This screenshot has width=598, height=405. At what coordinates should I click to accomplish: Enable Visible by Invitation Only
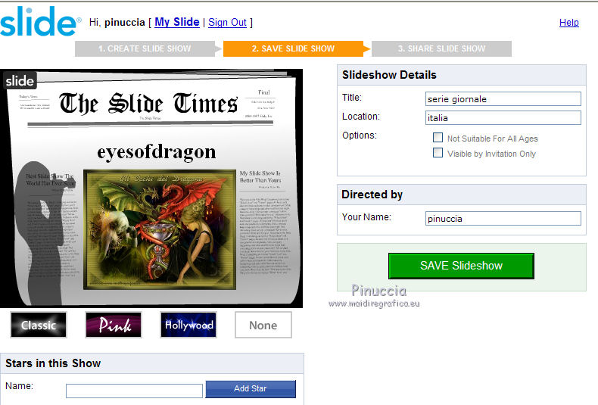point(438,153)
